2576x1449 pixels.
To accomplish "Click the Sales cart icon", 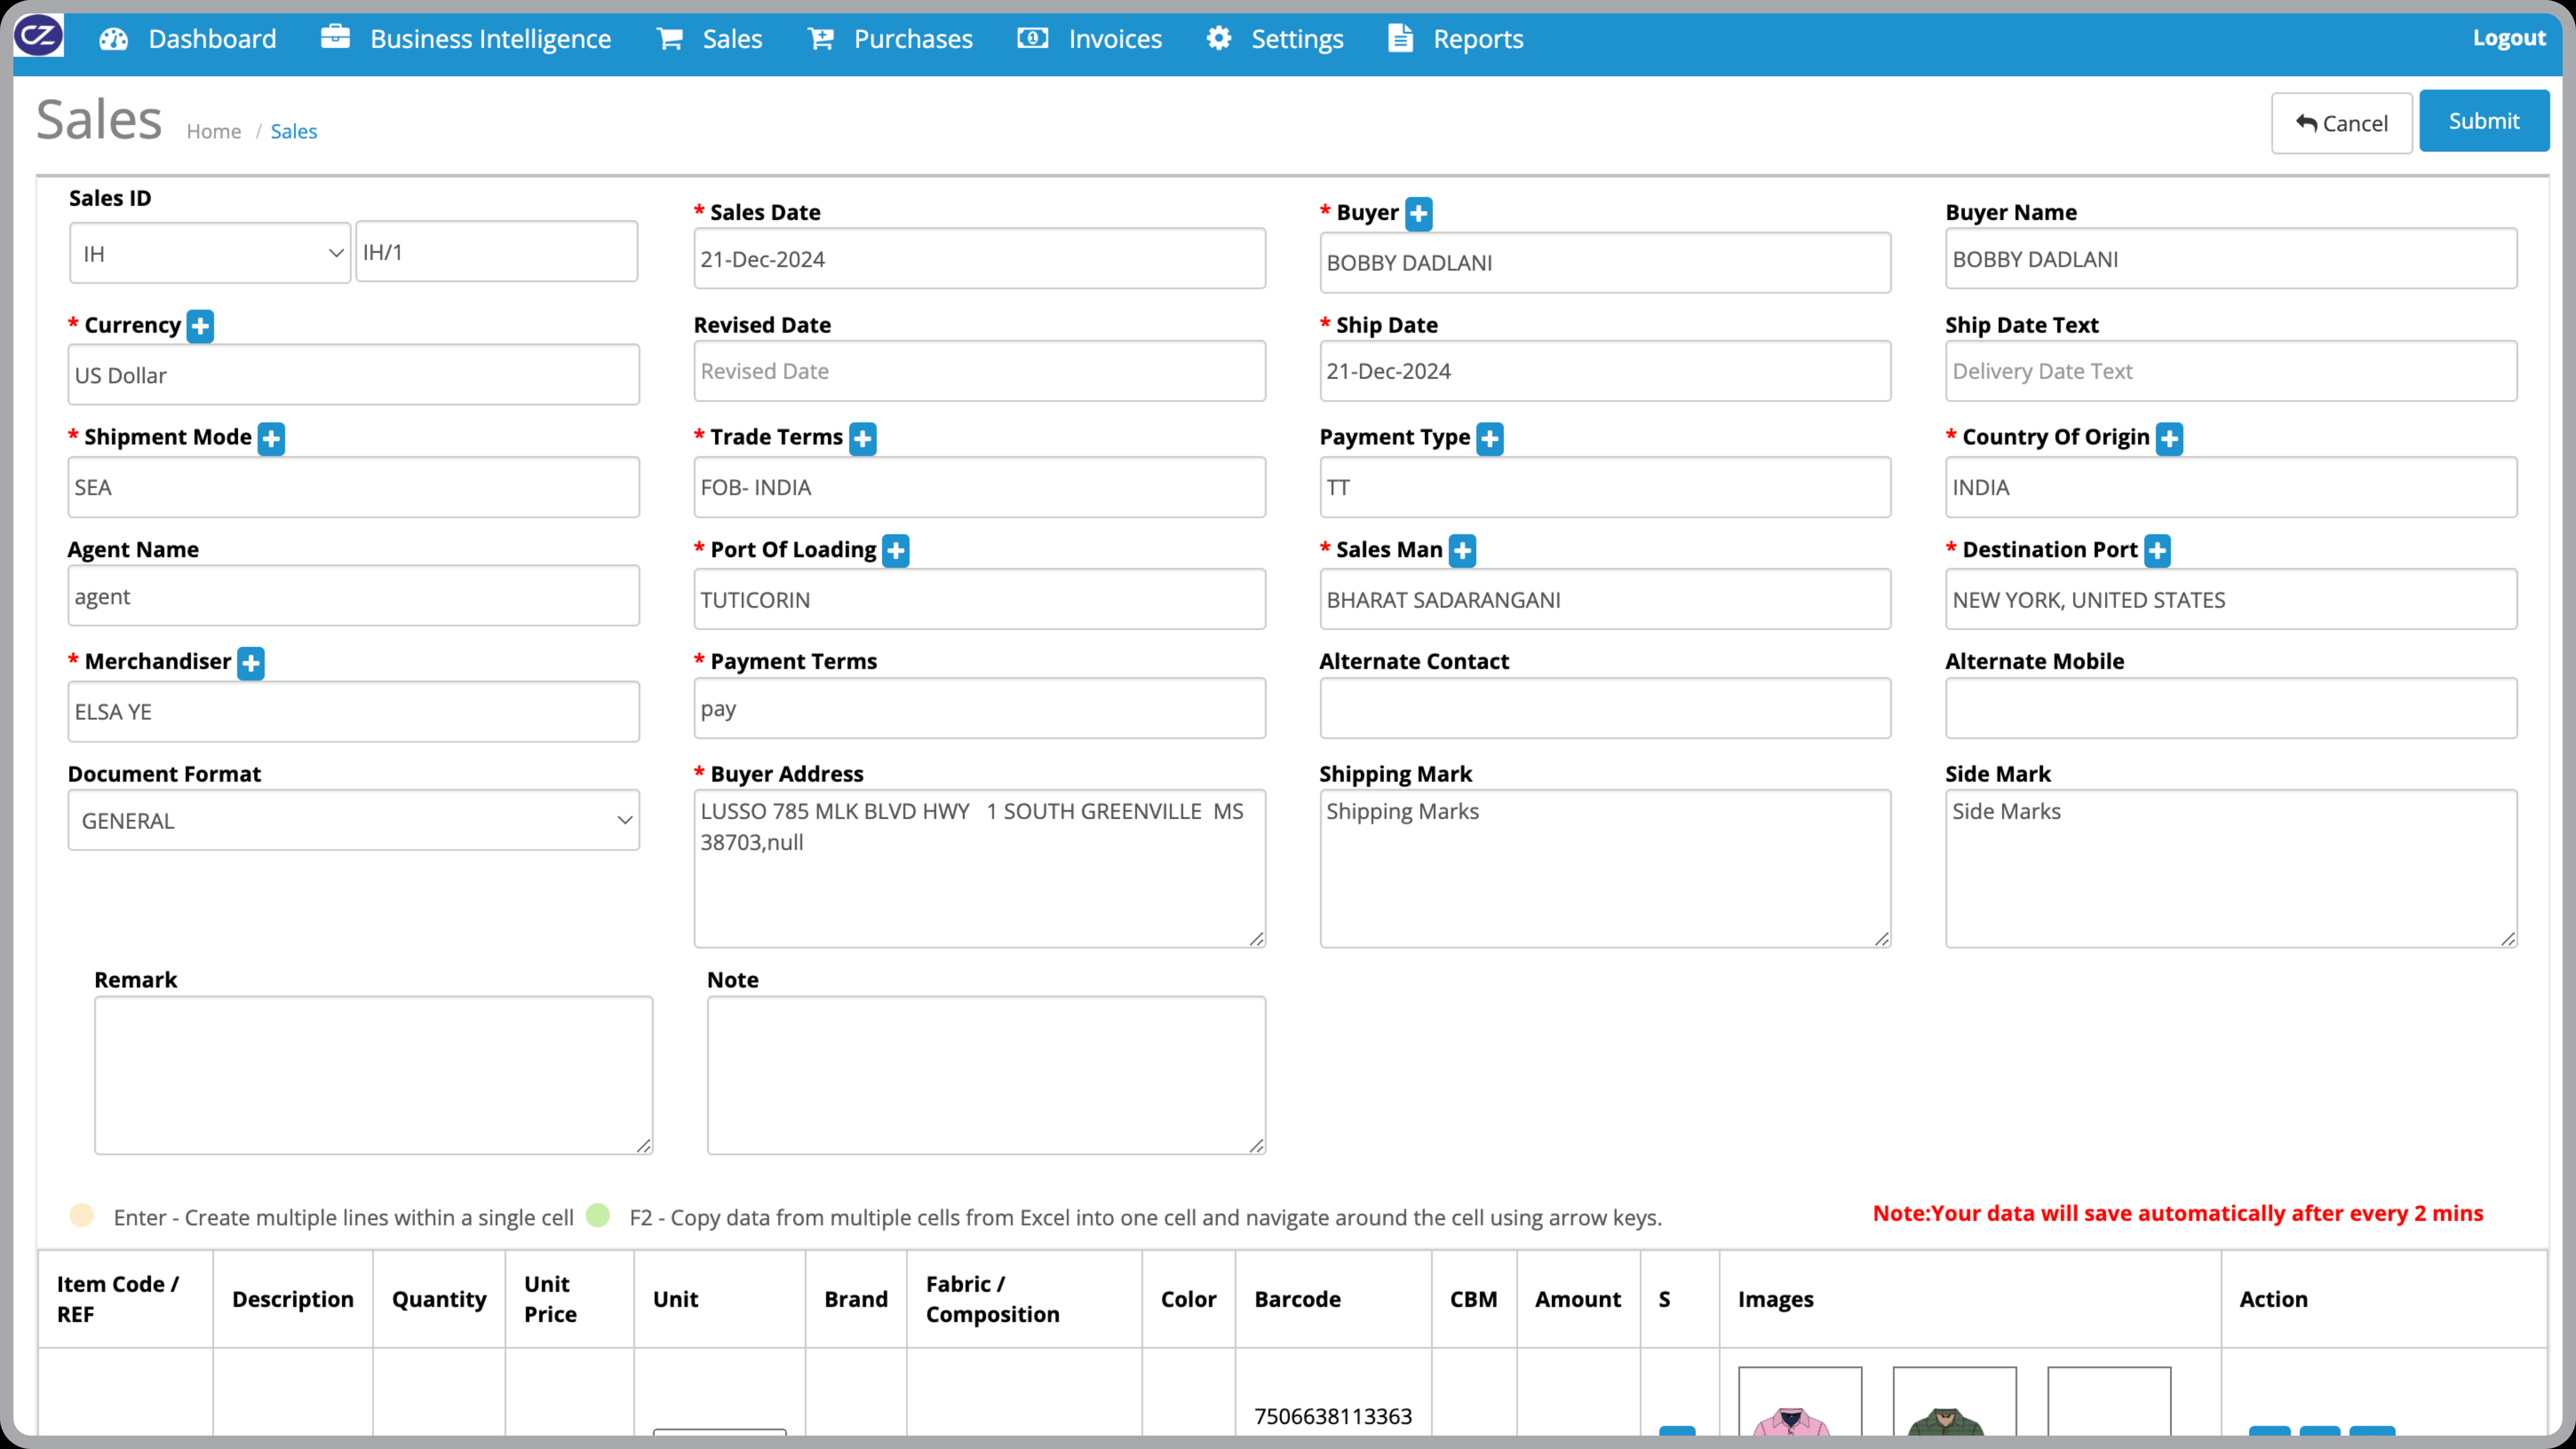I will (x=670, y=39).
